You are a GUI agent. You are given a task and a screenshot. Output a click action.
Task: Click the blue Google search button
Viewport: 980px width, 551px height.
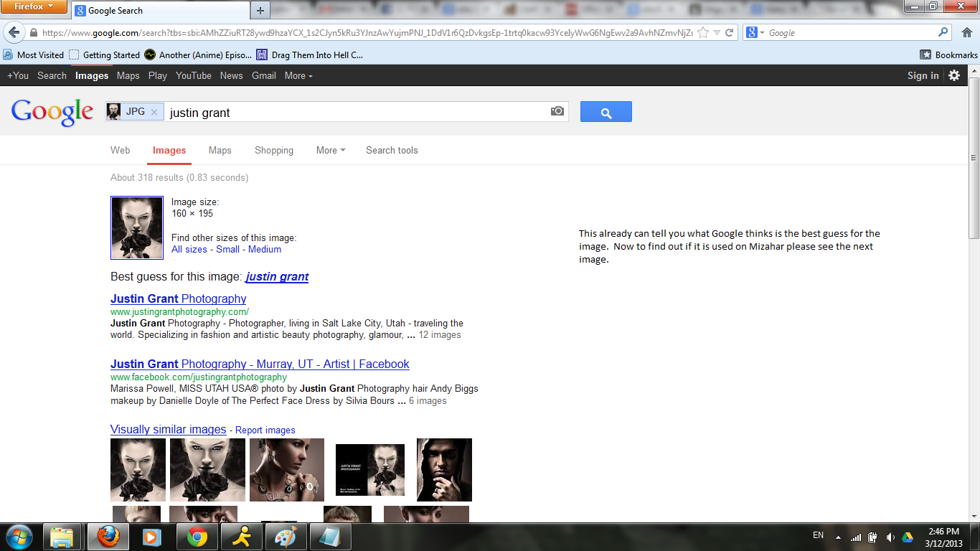pyautogui.click(x=606, y=112)
